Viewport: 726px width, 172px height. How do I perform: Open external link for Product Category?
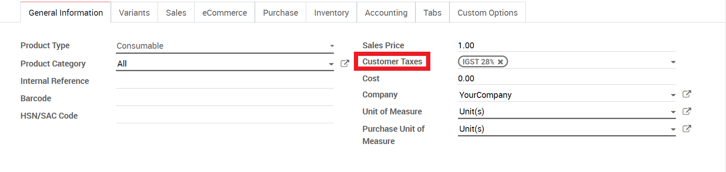(345, 64)
